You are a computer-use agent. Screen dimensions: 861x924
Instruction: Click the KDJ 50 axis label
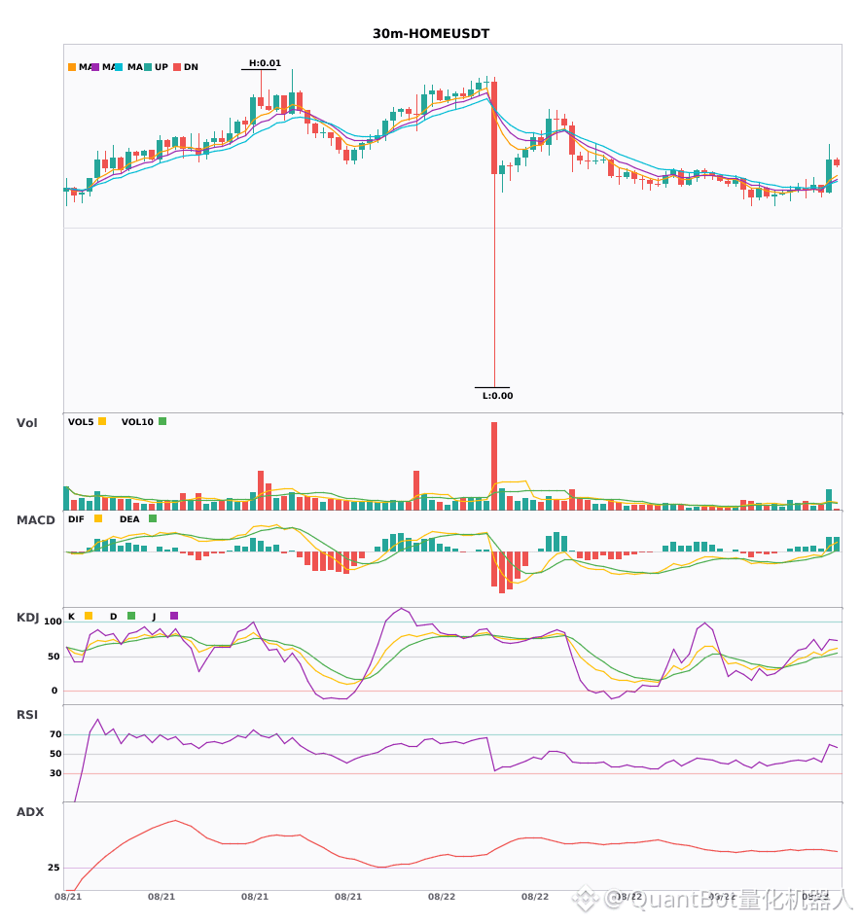pos(54,657)
